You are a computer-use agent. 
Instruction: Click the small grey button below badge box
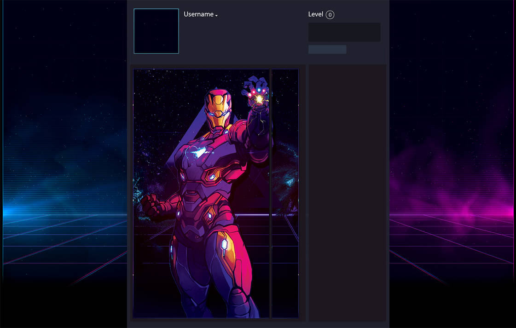[327, 50]
